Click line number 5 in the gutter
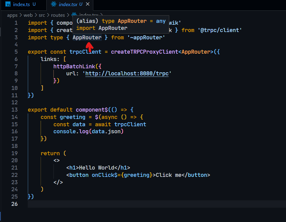Screen dimensions: 286x222 16,52
